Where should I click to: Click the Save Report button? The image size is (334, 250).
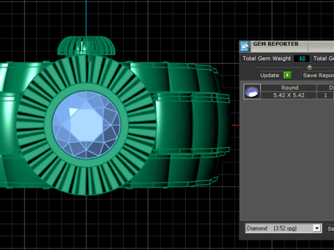point(318,75)
